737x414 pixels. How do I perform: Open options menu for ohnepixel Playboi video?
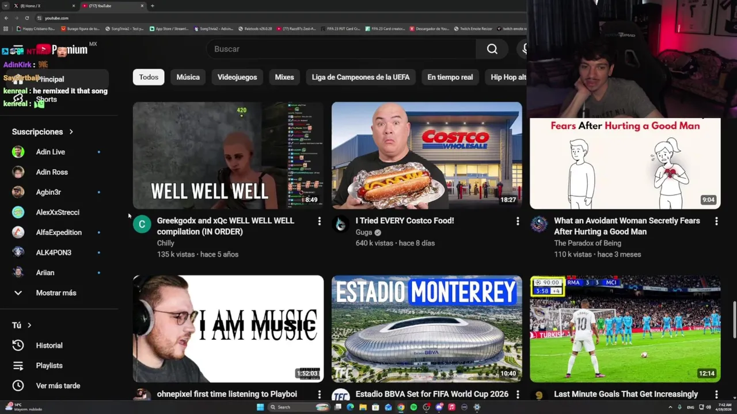319,394
